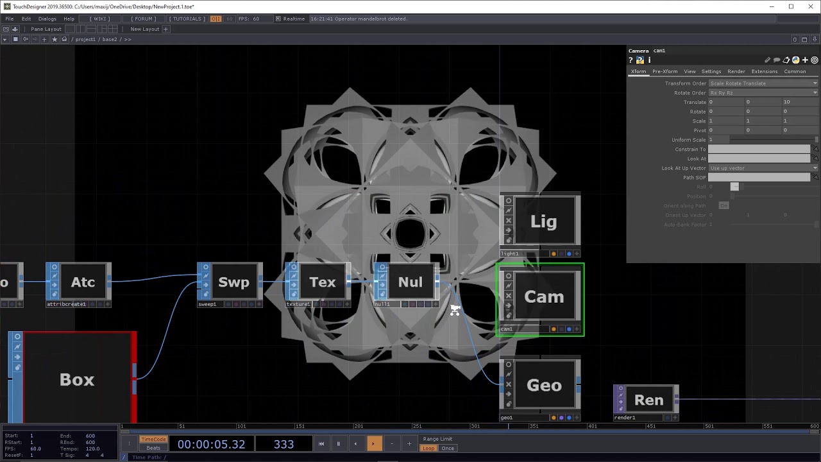The image size is (821, 462).
Task: Open the Dialogs menu
Action: tap(47, 19)
